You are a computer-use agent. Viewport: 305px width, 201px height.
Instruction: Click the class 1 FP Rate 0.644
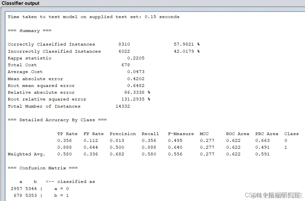click(91, 147)
